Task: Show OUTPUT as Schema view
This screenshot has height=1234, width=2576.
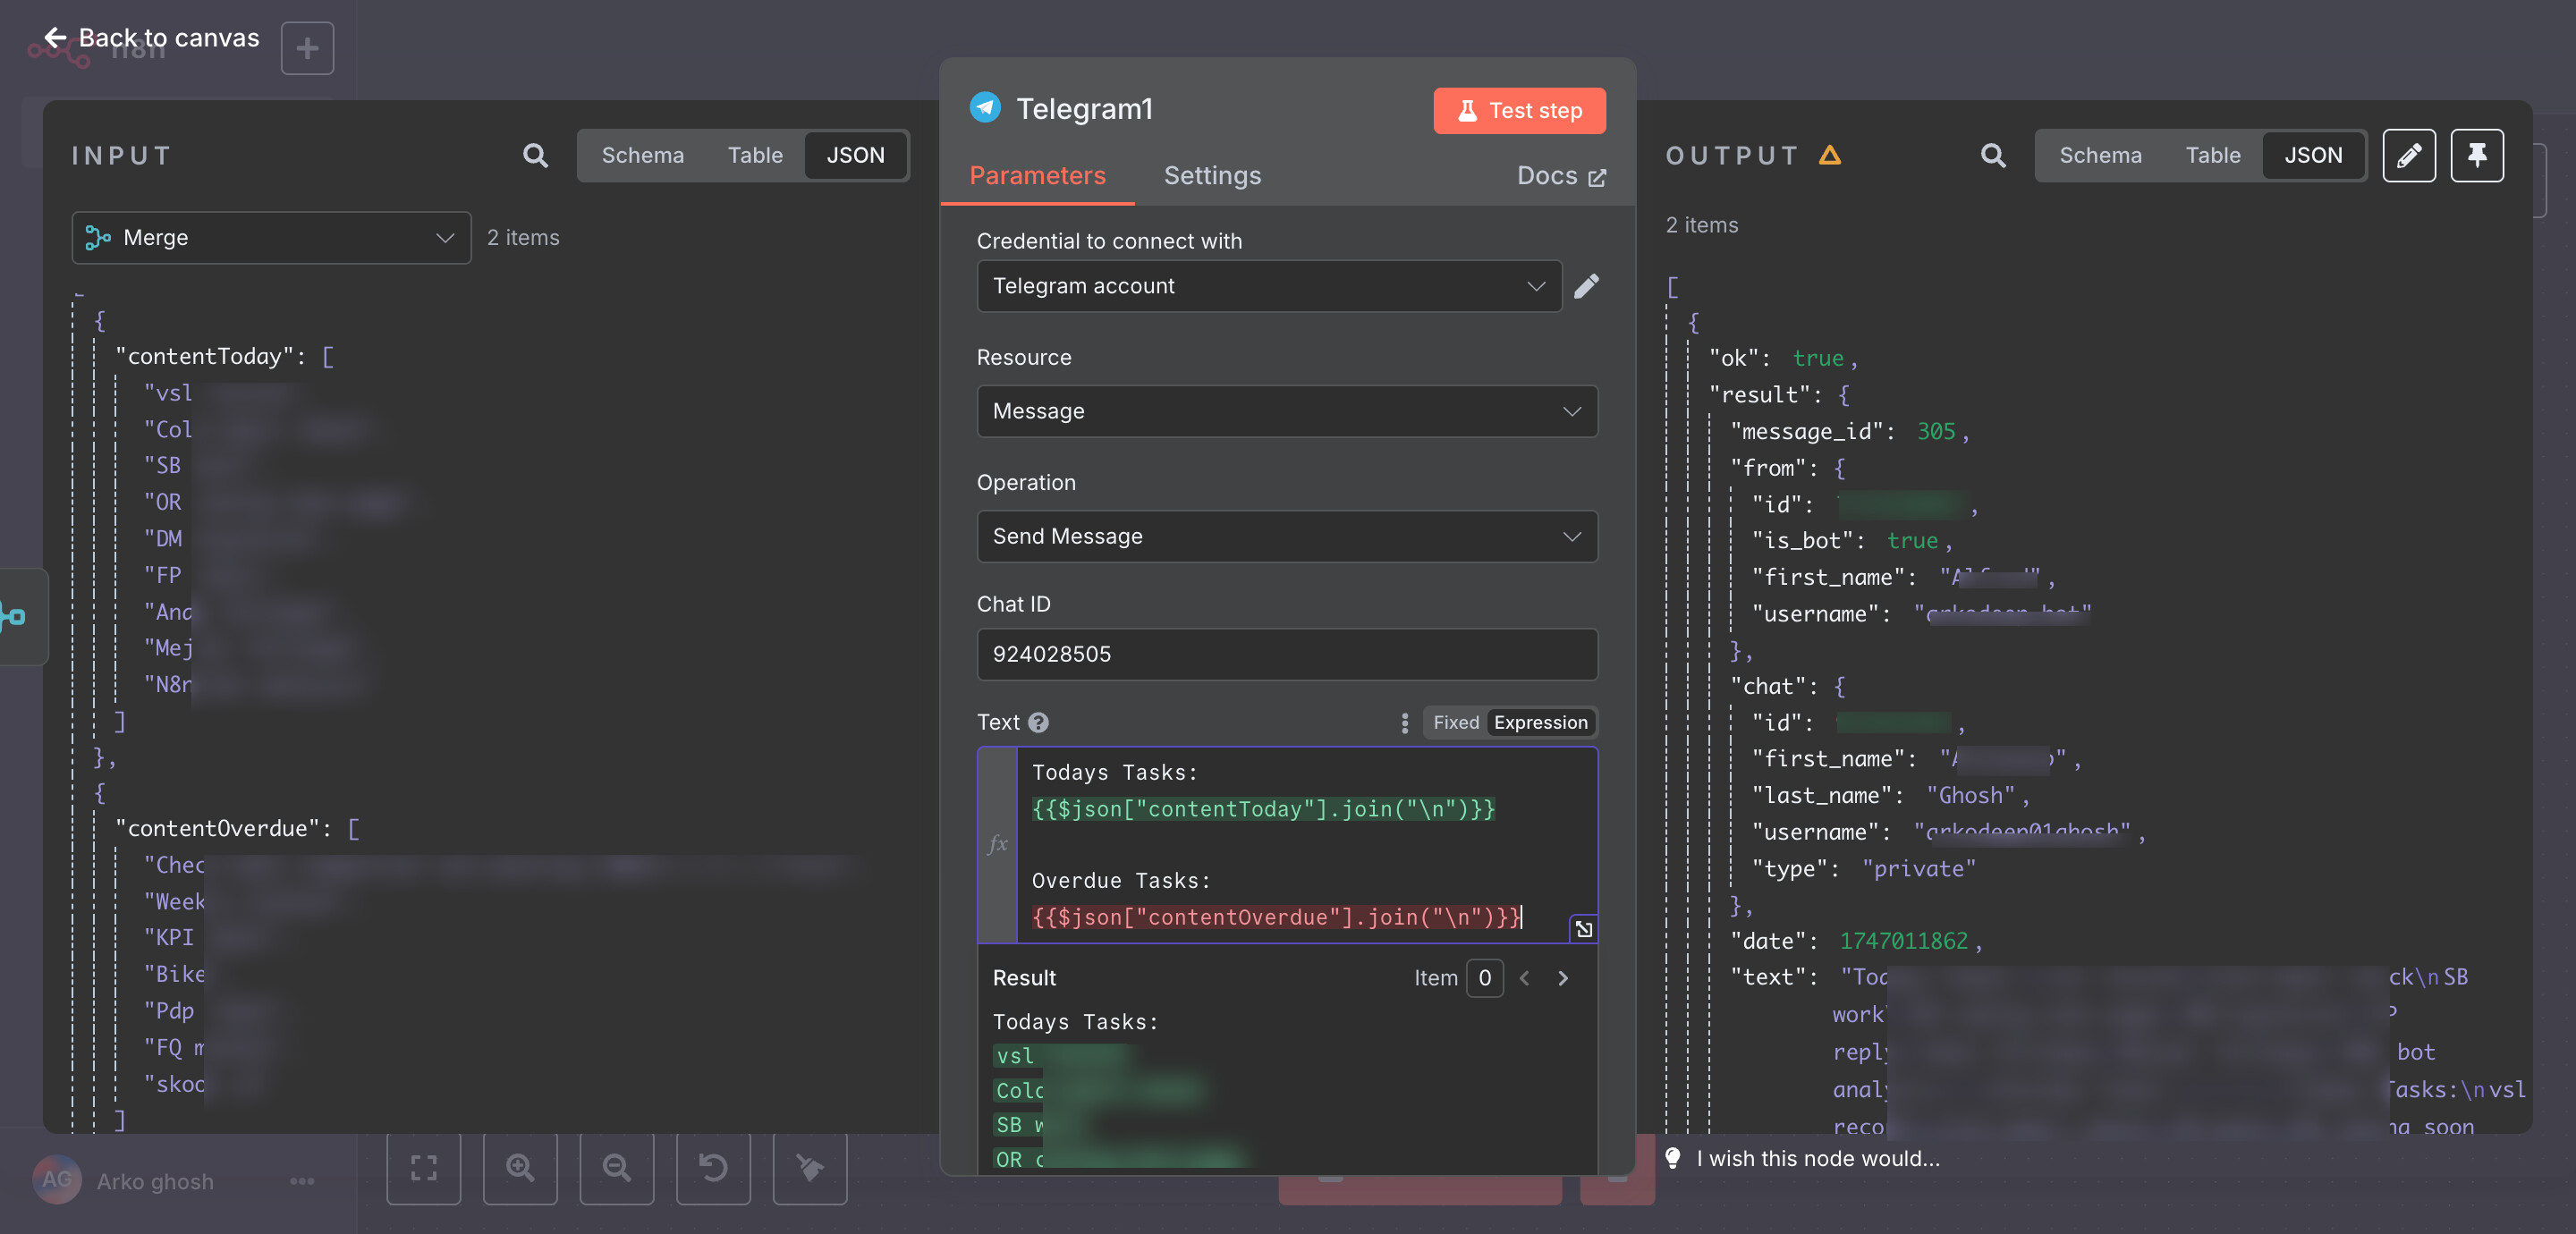Action: point(2100,155)
